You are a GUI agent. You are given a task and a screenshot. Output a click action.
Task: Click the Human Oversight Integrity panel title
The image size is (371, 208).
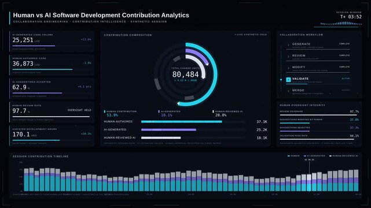click(302, 105)
